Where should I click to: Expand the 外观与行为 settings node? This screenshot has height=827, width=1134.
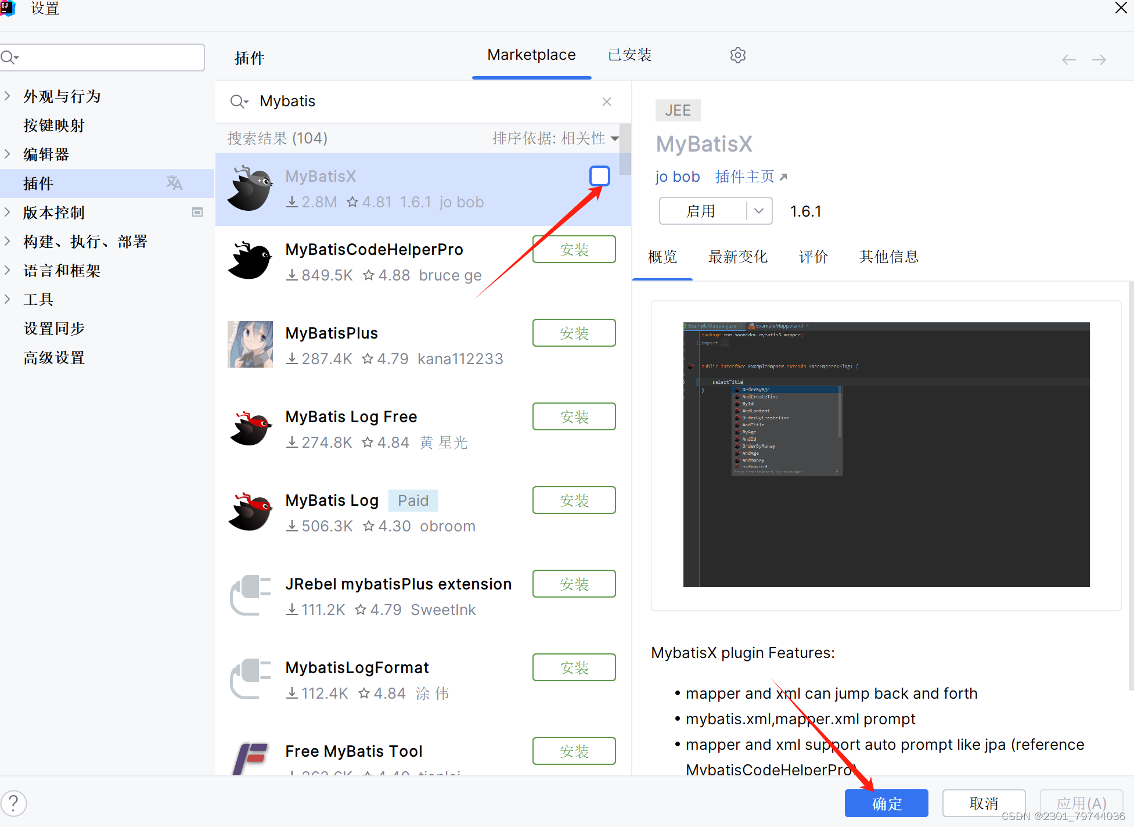(x=7, y=96)
